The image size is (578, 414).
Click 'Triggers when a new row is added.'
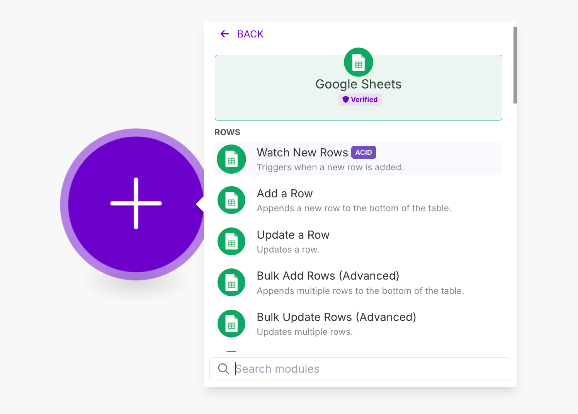330,167
